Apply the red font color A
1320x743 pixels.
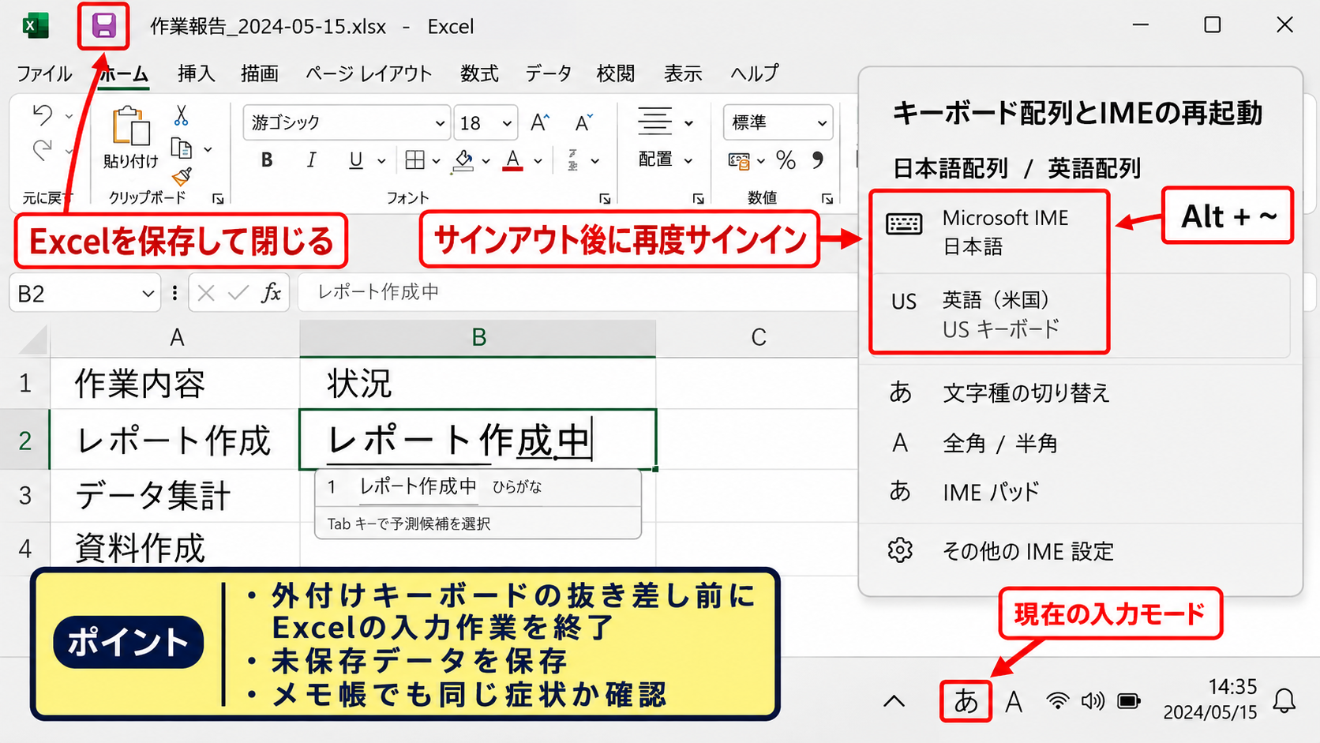(513, 161)
